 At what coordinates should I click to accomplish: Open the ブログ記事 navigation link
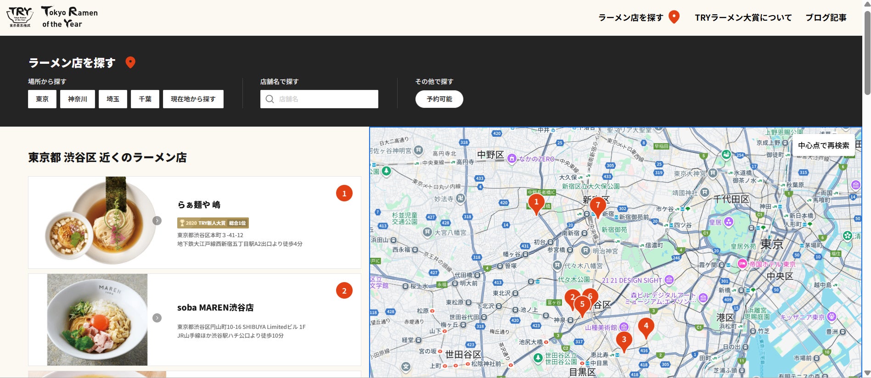coord(826,17)
